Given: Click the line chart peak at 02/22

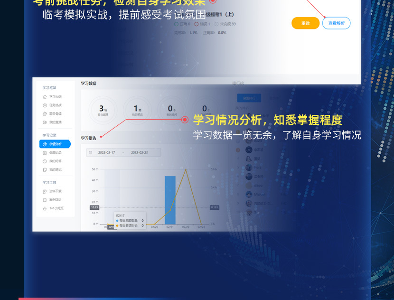Looking at the screenshot, I should point(186,169).
